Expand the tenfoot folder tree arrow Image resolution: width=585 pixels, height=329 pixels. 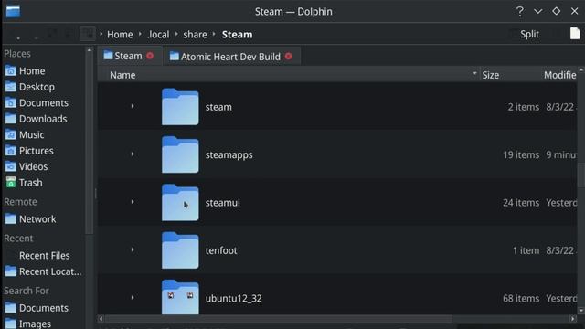coord(133,249)
